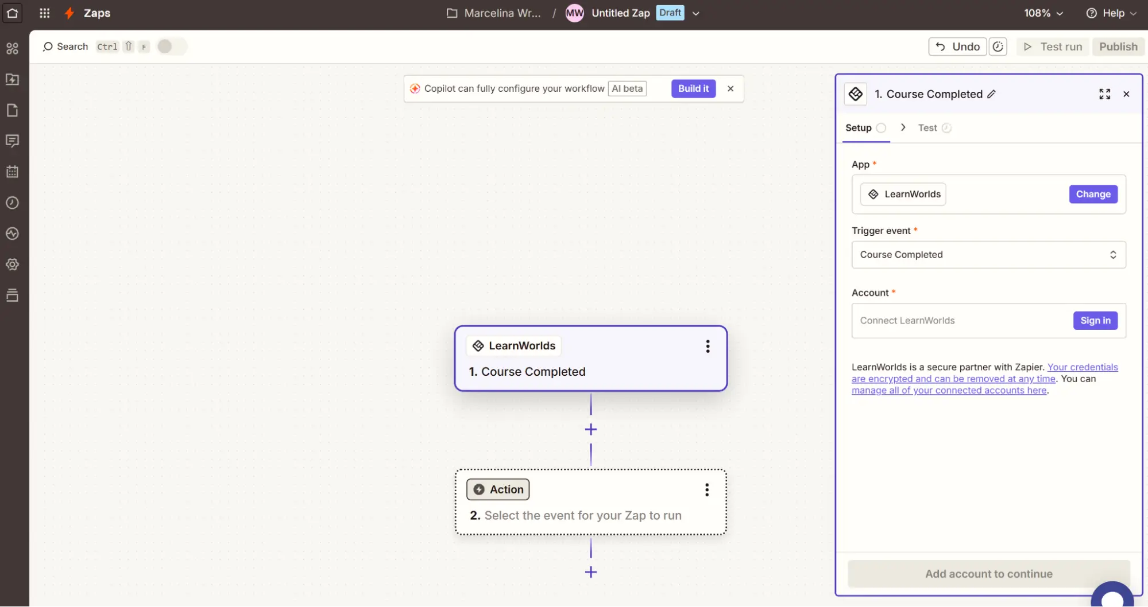Expand the zap title chevron dropdown
This screenshot has height=607, width=1148.
(695, 13)
